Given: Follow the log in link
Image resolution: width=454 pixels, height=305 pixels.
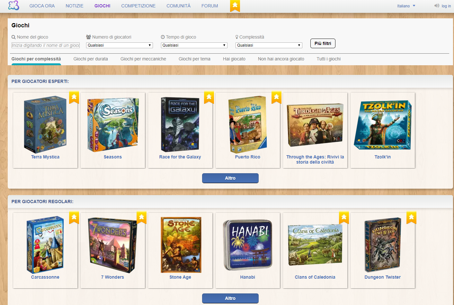Looking at the screenshot, I should [446, 6].
